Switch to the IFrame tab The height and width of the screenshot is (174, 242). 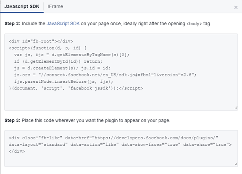point(55,6)
